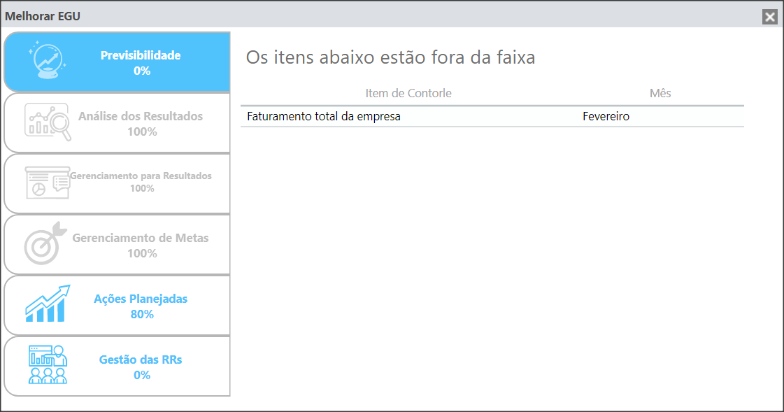Click the Gestão das RRs people icon
784x412 pixels.
click(x=48, y=365)
